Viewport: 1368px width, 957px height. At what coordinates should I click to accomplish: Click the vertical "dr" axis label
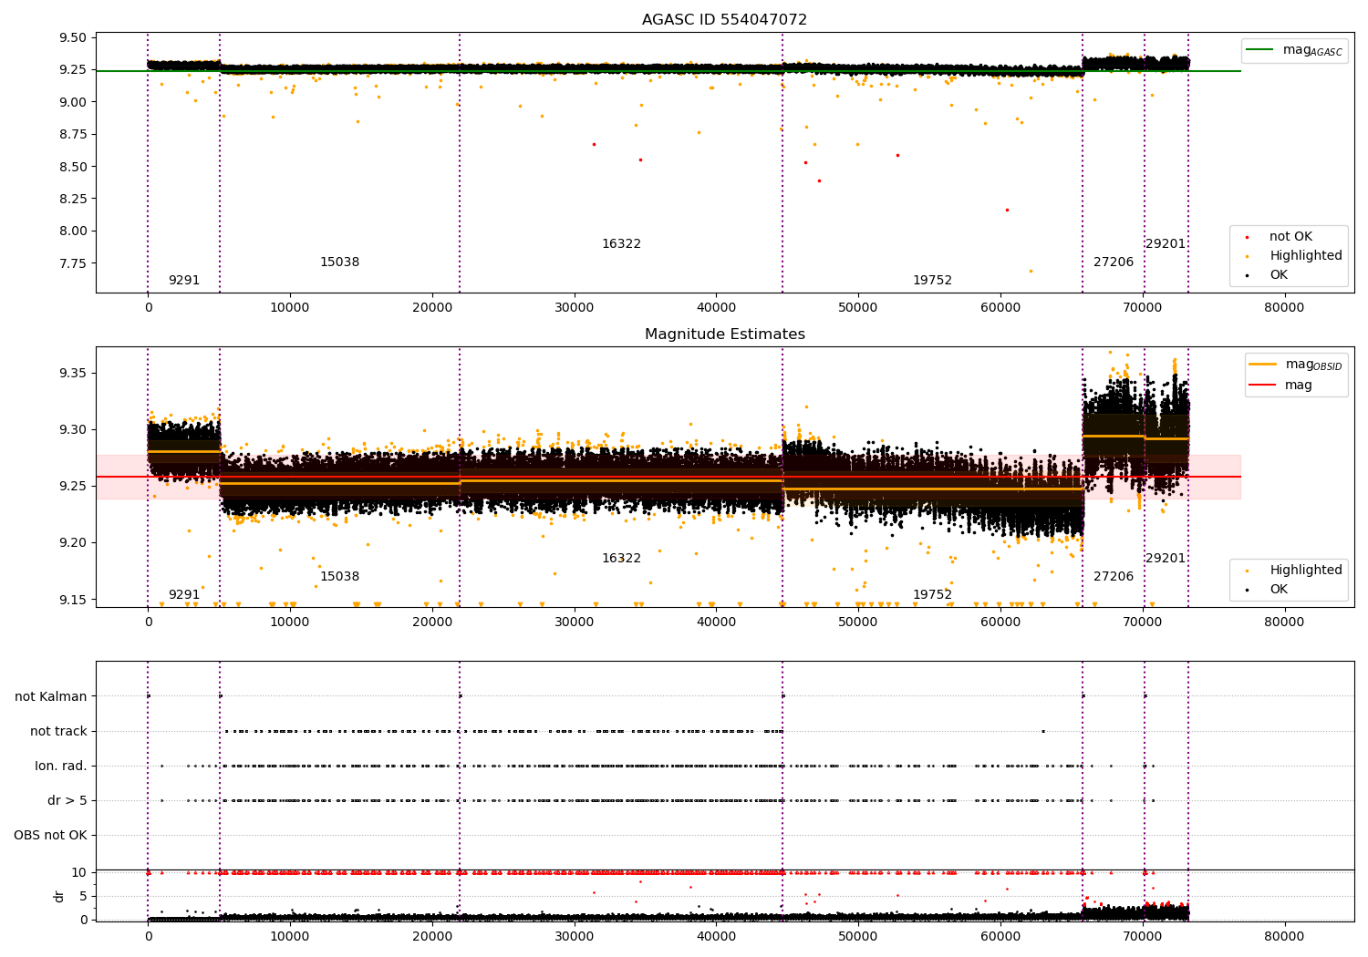[59, 896]
